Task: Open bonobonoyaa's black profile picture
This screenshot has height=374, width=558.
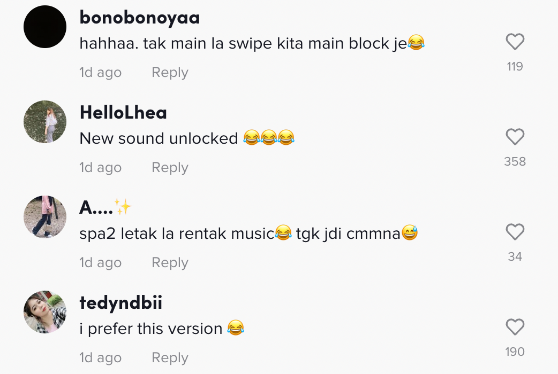Action: tap(45, 27)
